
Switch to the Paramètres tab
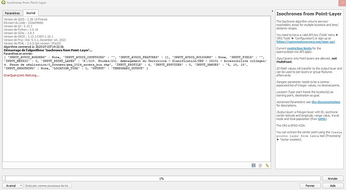pyautogui.click(x=13, y=13)
